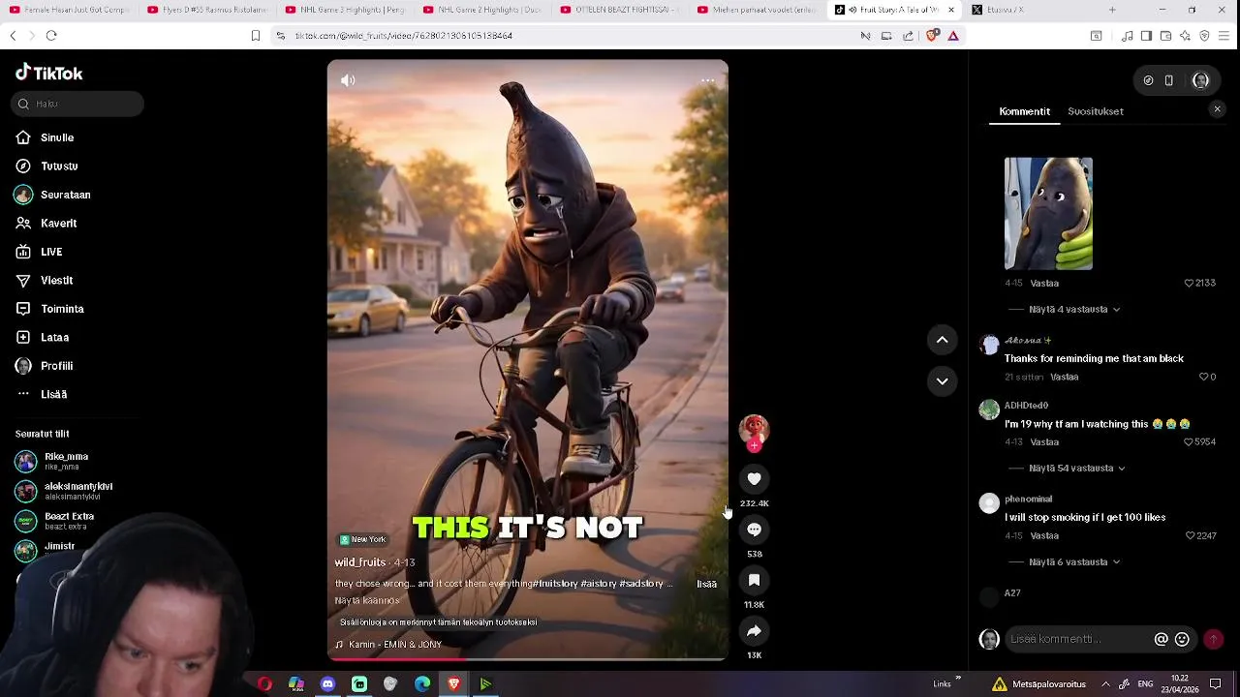Expand the caption with Lisää
This screenshot has width=1240, height=697.
click(707, 584)
